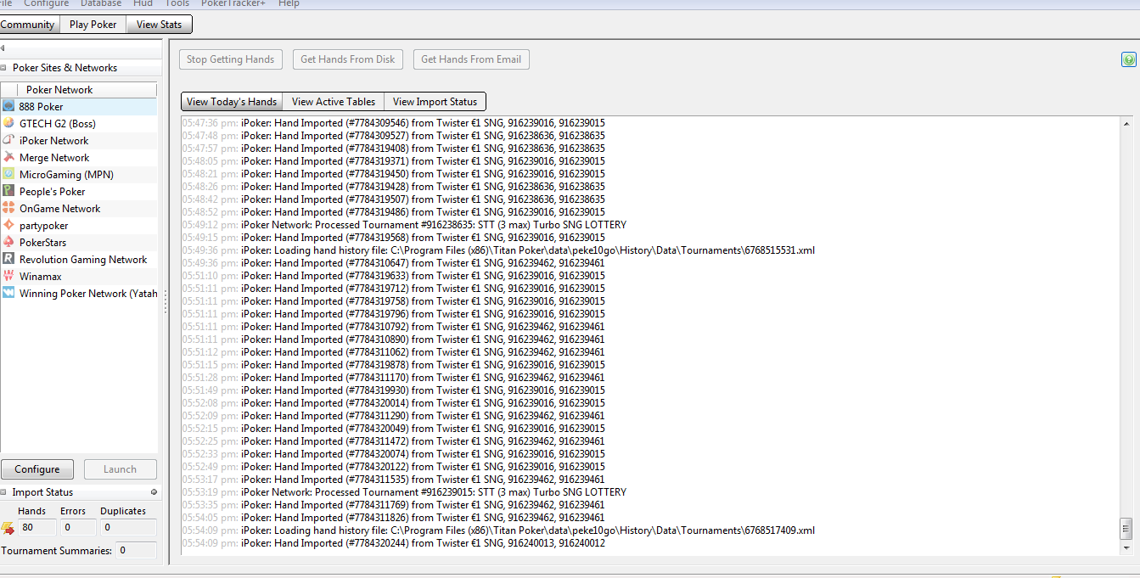Image resolution: width=1140 pixels, height=578 pixels.
Task: Click the iPoker Network icon
Action: [x=8, y=140]
